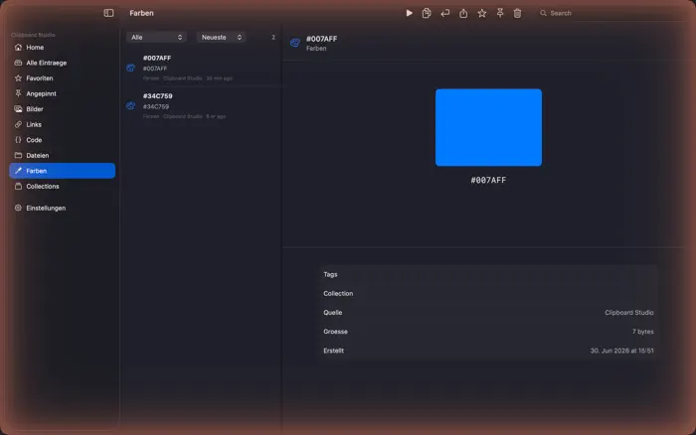Pin the entry using the pin icon
This screenshot has height=435, width=696.
pos(500,13)
